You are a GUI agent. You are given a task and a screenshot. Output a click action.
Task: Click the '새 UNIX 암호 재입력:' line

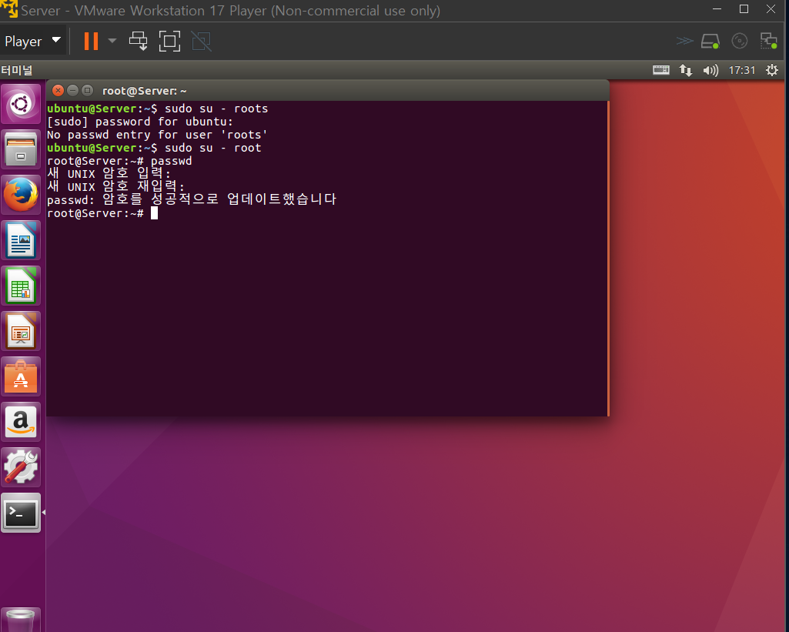click(115, 187)
